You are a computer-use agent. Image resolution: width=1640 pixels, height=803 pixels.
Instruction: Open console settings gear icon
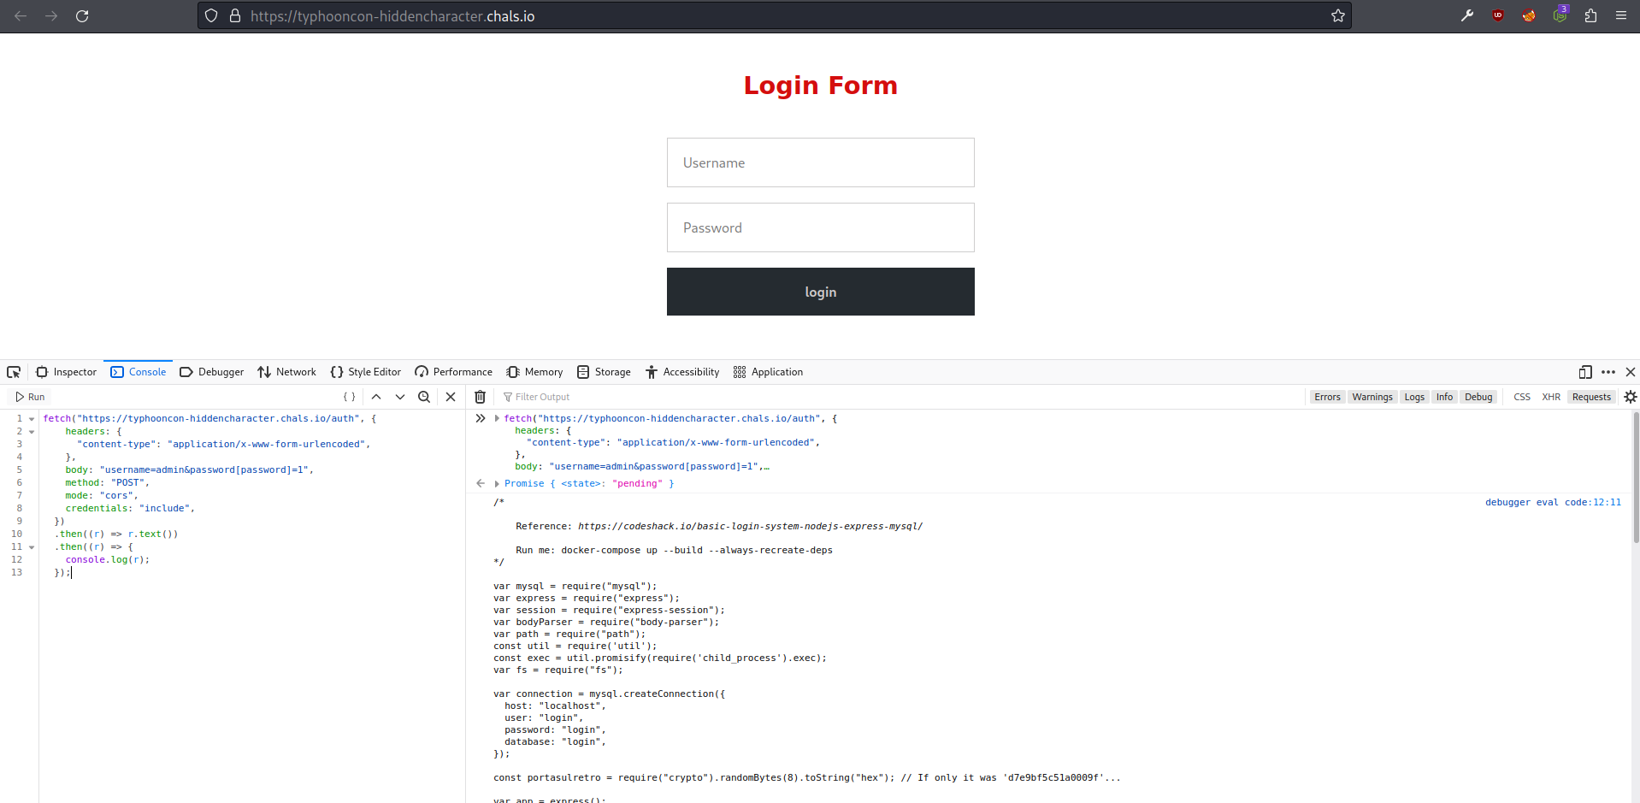(x=1630, y=397)
